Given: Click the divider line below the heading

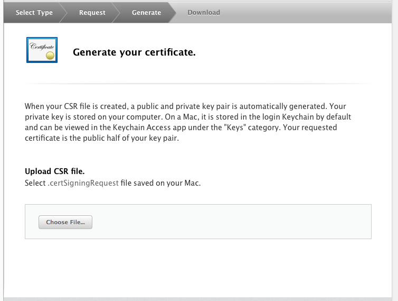Looking at the screenshot, I should click(x=198, y=84).
